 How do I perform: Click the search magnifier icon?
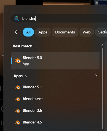tap(17, 18)
